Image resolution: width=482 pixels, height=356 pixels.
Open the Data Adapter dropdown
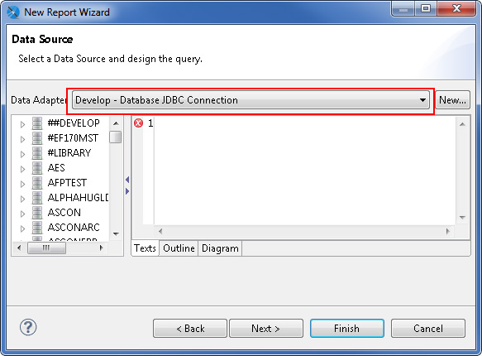[x=251, y=100]
